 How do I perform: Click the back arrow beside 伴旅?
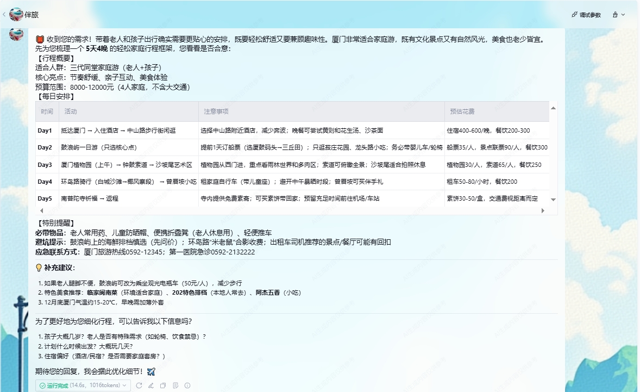coord(4,15)
